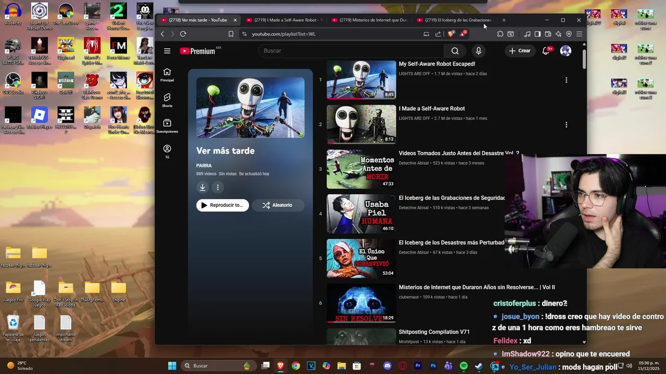This screenshot has width=666, height=374.
Task: Open the PARRA channel link
Action: pos(204,166)
